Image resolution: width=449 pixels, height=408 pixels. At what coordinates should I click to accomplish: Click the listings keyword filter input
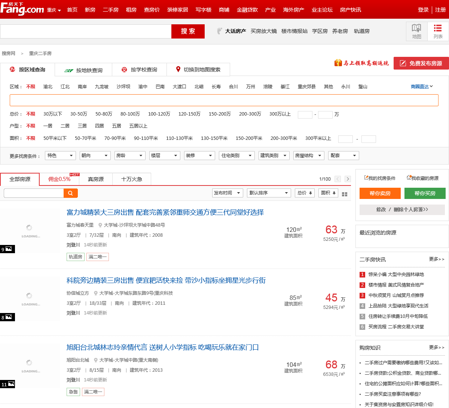(34, 193)
